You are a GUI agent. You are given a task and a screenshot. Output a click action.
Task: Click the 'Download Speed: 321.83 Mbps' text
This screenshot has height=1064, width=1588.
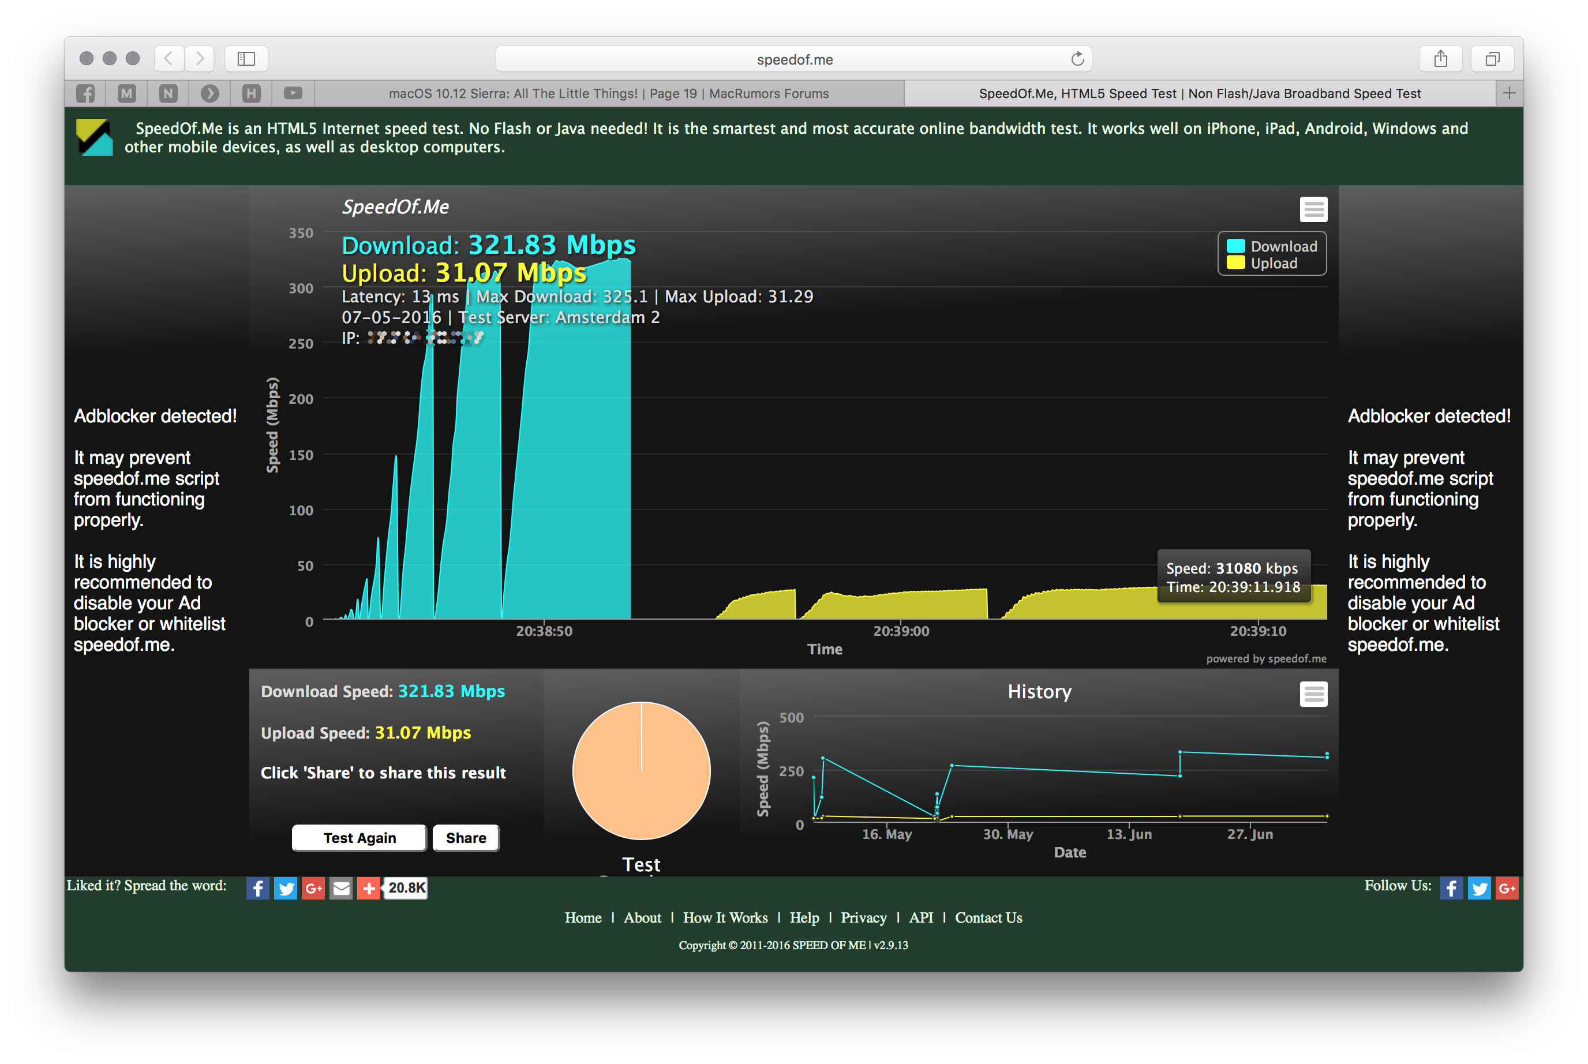coord(383,691)
